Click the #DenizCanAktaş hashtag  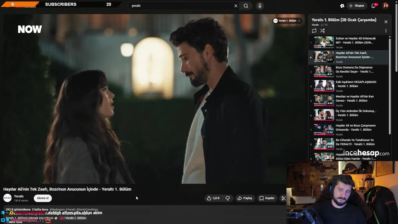tap(87, 210)
